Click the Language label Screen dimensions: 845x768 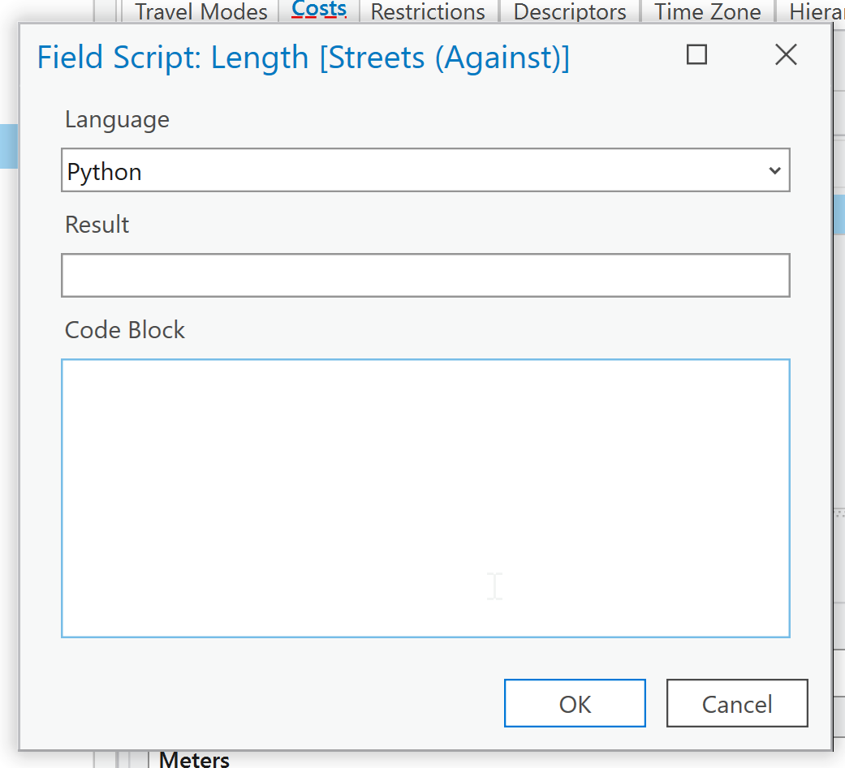(117, 119)
